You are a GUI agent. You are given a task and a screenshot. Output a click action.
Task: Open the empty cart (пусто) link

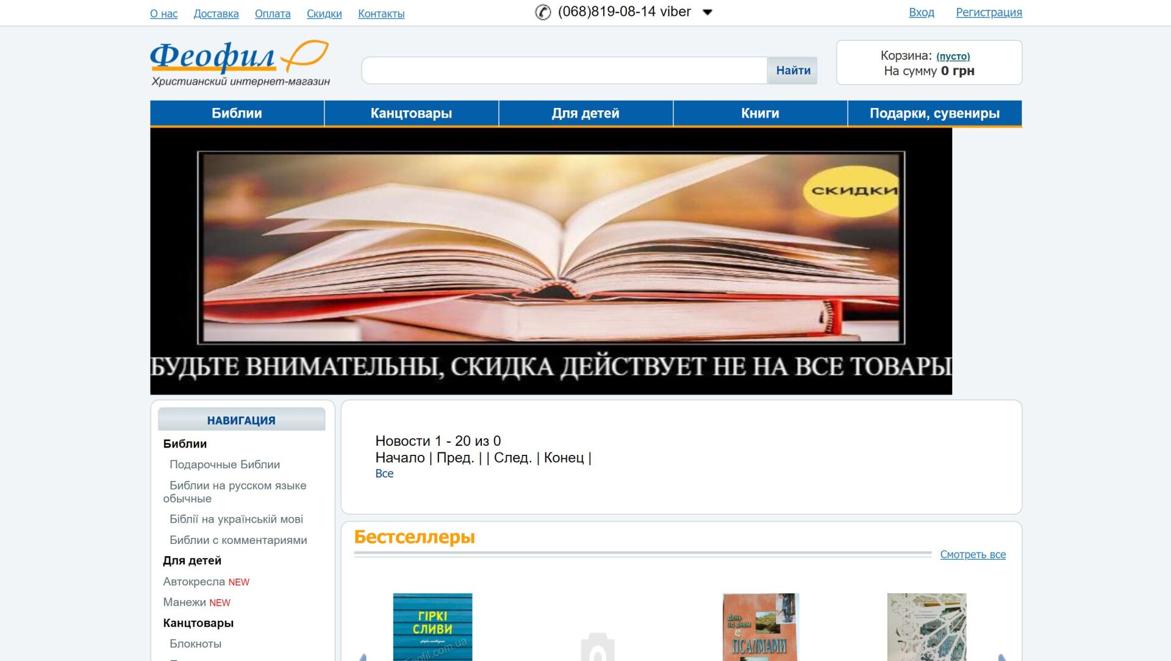pos(953,56)
